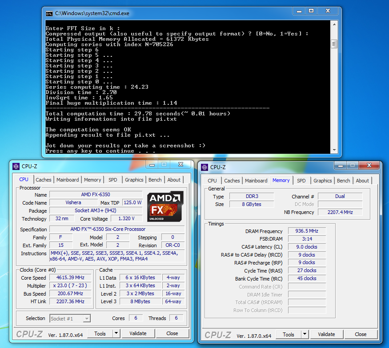389x348 pixels.
Task: Close the cmd.exe window
Action: pos(328,11)
